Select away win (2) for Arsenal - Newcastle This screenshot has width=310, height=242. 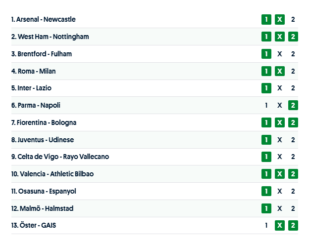[293, 20]
